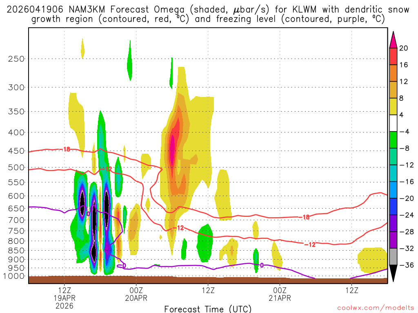Click the color bar value label 20
This screenshot has width=418, height=313.
point(404,48)
